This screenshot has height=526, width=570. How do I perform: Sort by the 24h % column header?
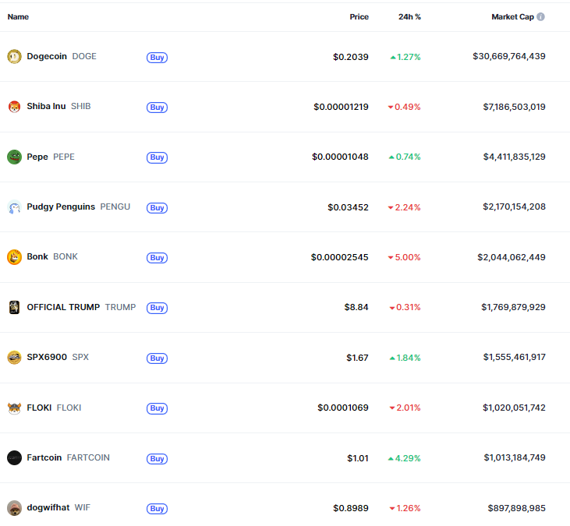(409, 16)
